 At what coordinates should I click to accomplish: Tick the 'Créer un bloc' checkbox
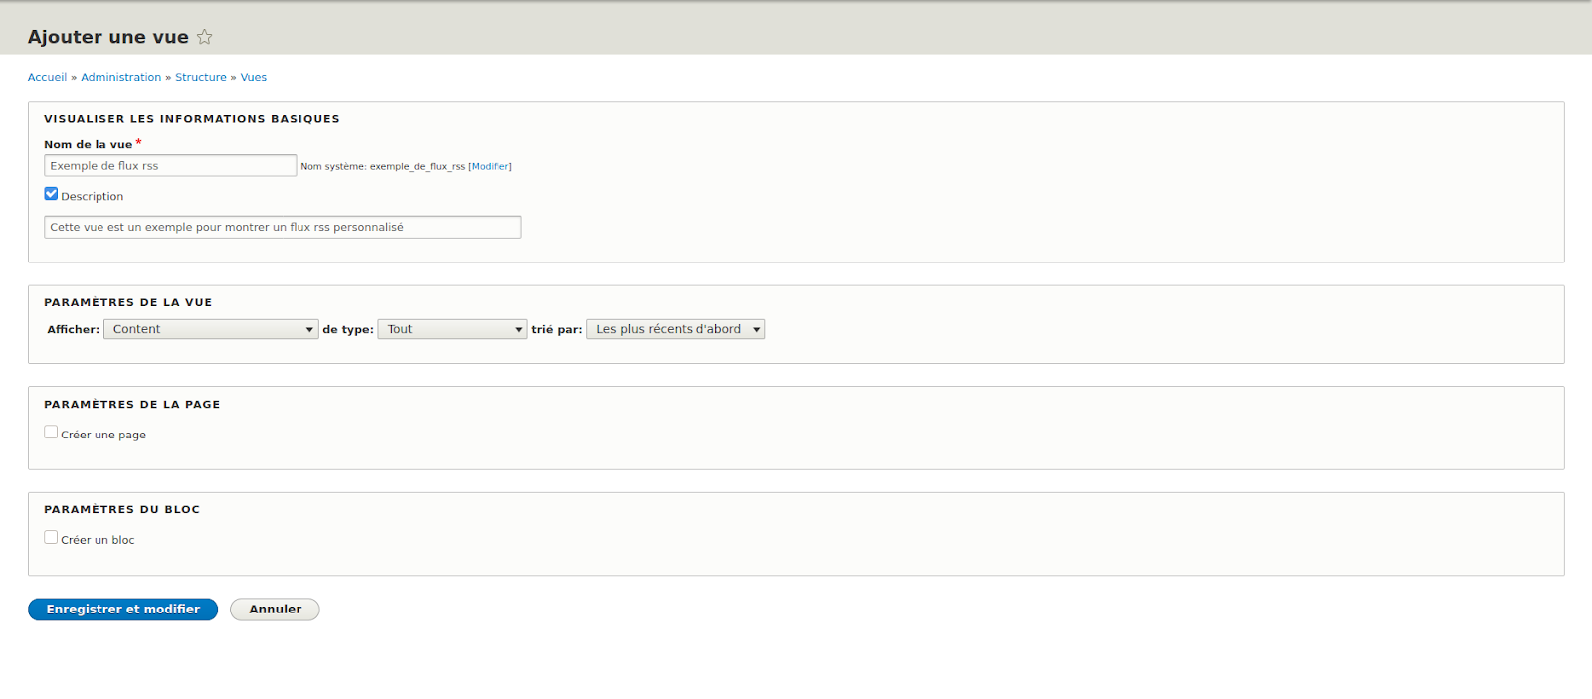[x=51, y=538]
